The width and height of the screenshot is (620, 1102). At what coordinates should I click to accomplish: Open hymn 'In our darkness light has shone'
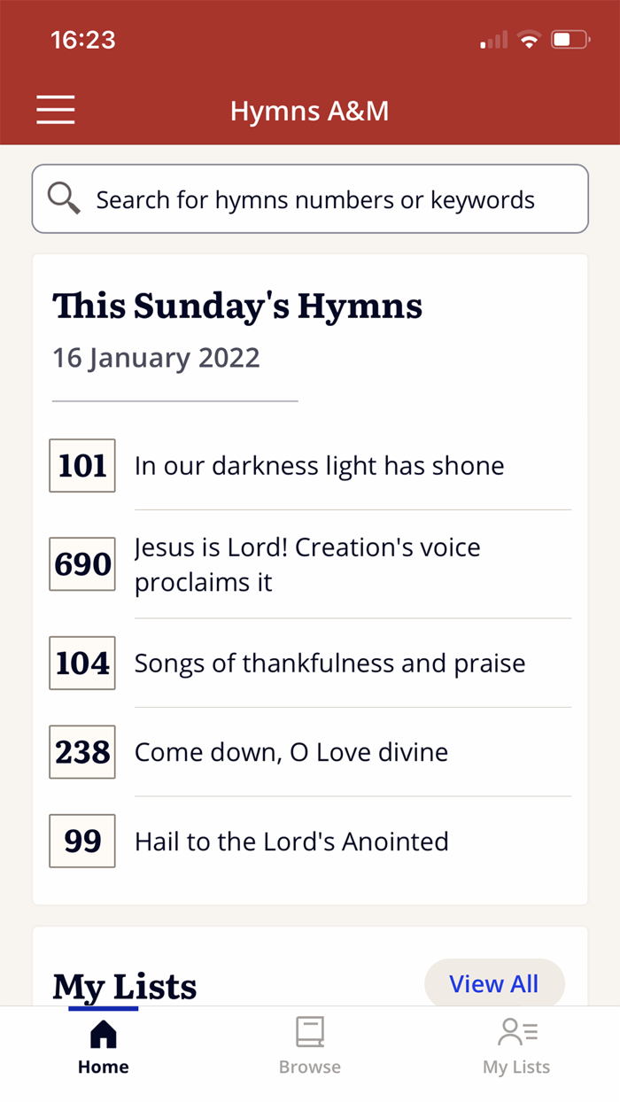(319, 465)
